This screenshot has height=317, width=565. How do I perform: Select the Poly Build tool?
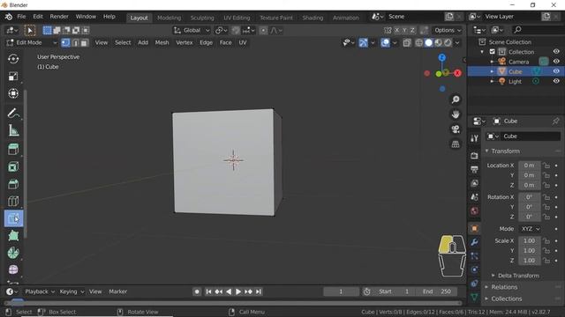[13, 236]
